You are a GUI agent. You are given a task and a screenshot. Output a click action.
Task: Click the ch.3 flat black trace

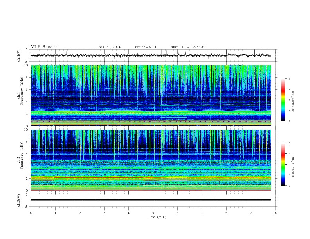[151, 200]
